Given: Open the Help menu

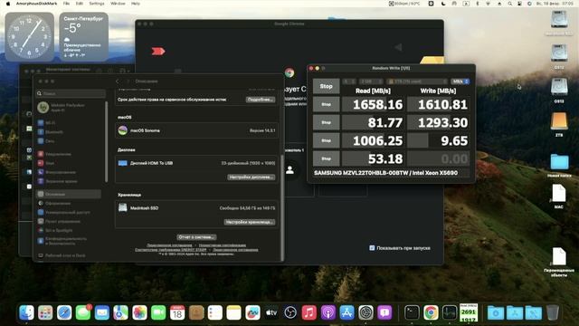Looking at the screenshot, I should coord(136,4).
